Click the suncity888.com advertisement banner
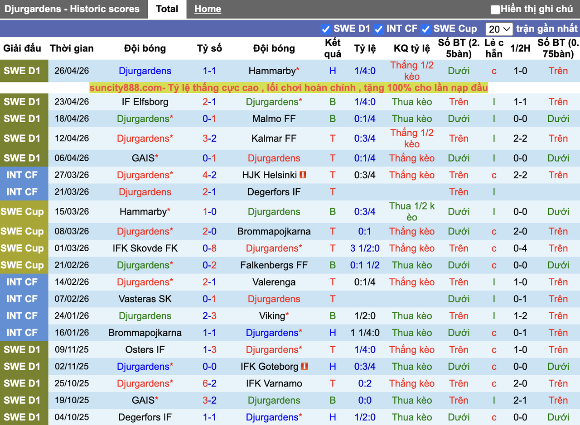Viewport: 580px width, 425px height. click(289, 88)
